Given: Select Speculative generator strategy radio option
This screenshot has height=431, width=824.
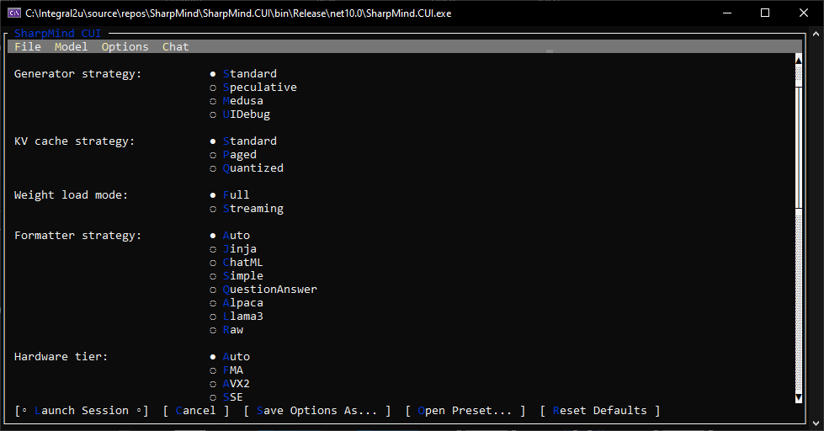Looking at the screenshot, I should pos(253,88).
